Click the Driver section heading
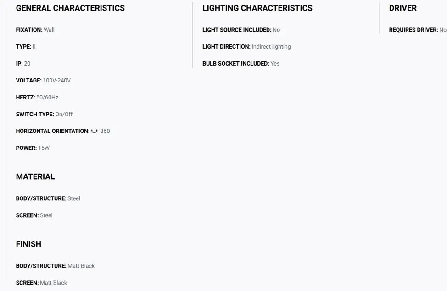447x291 pixels. click(403, 8)
